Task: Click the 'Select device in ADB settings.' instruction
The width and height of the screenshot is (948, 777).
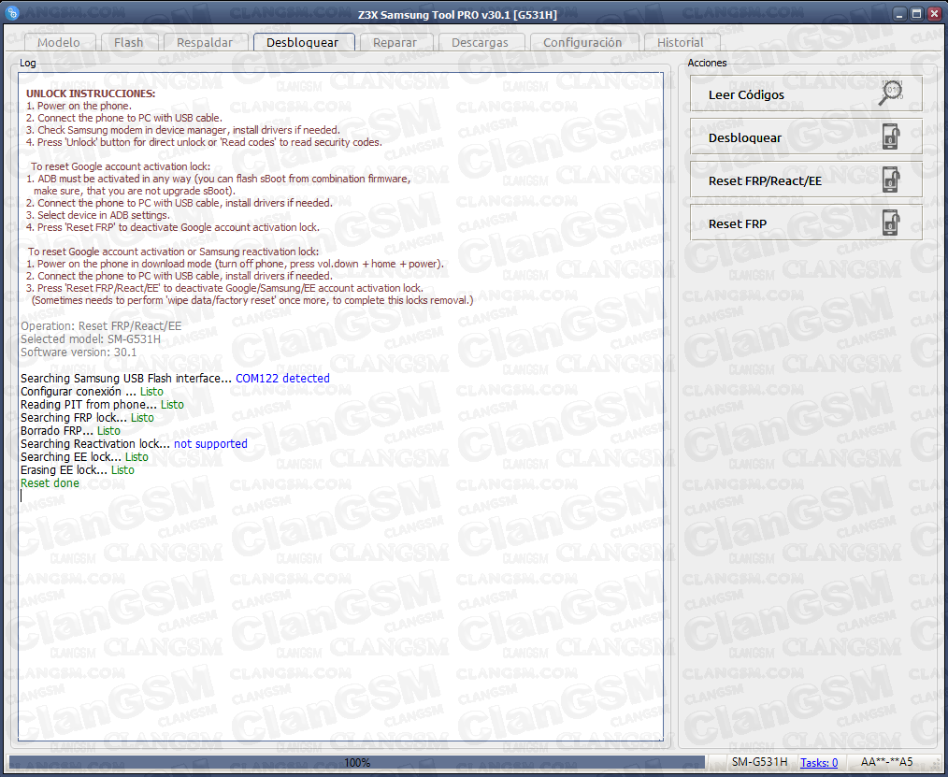Action: coord(98,215)
